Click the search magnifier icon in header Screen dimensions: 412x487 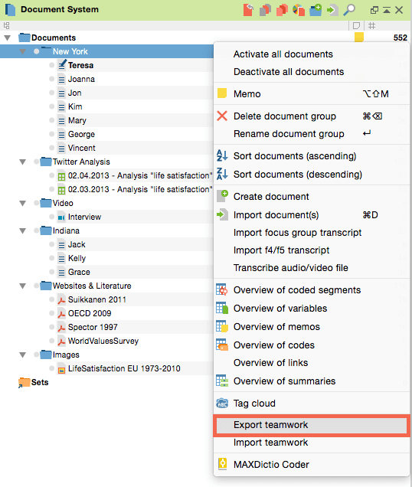pyautogui.click(x=349, y=10)
